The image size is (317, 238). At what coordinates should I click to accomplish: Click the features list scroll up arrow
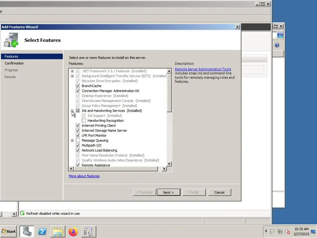169,71
